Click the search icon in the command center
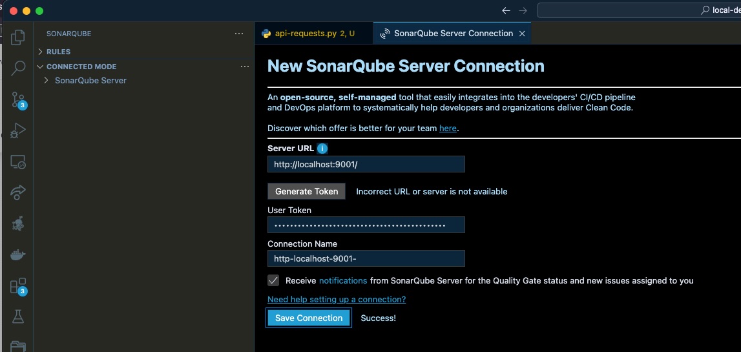The height and width of the screenshot is (352, 741). (705, 10)
